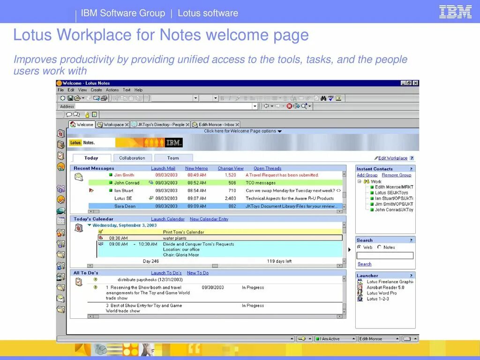
Task: Launch Lotus Freelance Graphics from Launcher
Action: point(390,282)
